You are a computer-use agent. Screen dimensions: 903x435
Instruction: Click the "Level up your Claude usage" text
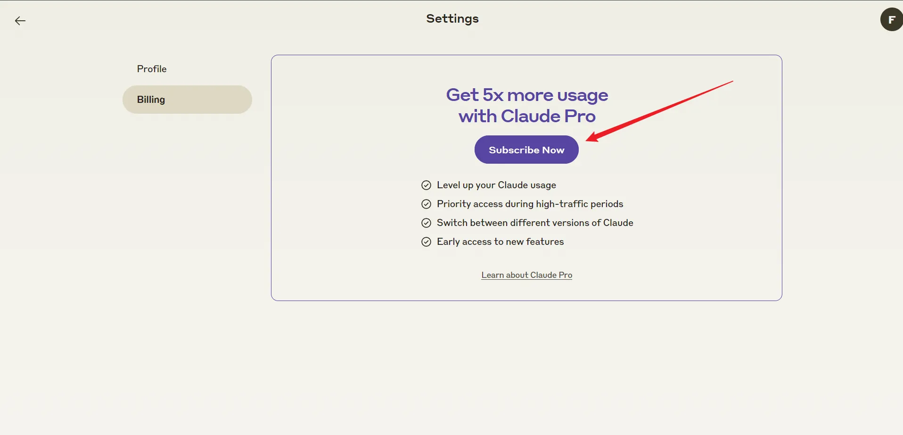pos(496,185)
